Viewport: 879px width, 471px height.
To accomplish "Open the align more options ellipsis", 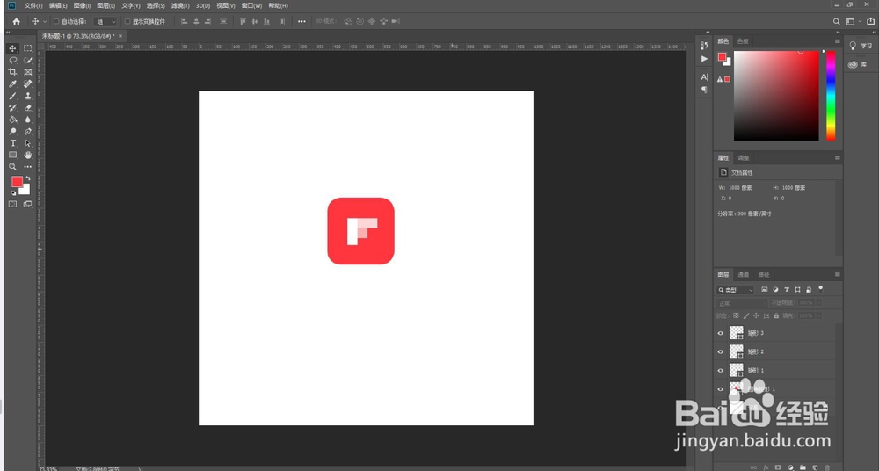I will coord(301,21).
